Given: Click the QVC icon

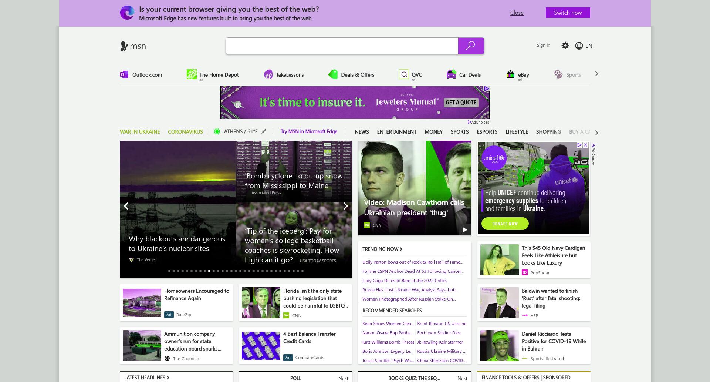Looking at the screenshot, I should point(403,74).
